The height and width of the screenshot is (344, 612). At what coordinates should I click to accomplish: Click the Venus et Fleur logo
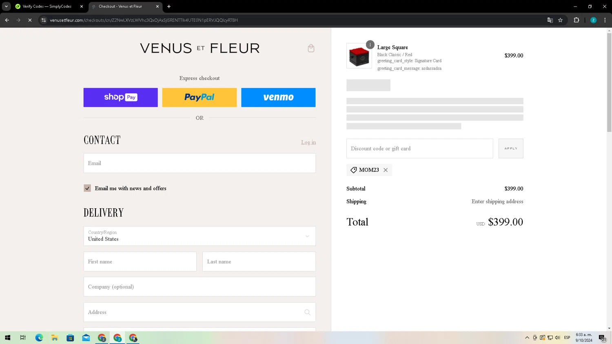(x=200, y=48)
